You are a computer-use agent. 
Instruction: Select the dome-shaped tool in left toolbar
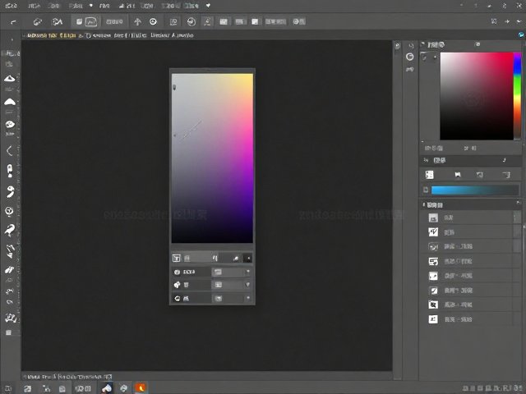[x=10, y=102]
